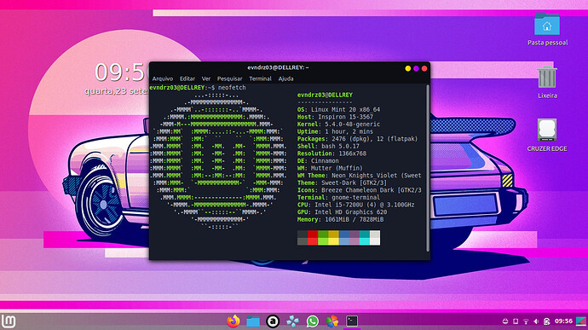Open the Pesquisar menu in terminal
Screen dimensions: 588x330
(x=230, y=78)
